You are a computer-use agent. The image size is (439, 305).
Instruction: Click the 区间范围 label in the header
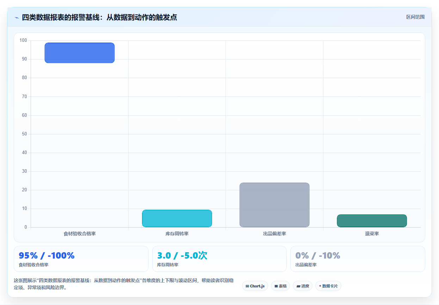coord(415,17)
